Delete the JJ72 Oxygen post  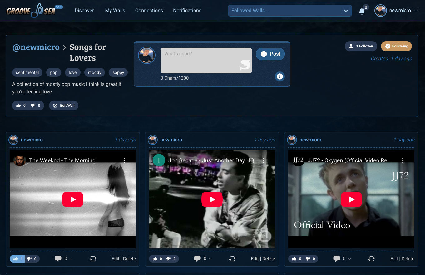tap(408, 259)
